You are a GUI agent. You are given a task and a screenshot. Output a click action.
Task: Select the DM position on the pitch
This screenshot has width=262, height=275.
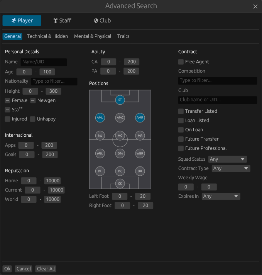[x=120, y=153]
